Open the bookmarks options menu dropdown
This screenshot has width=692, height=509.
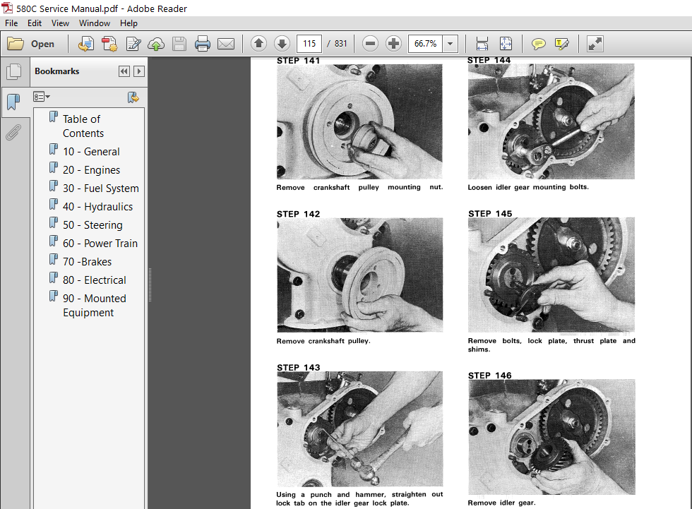[x=42, y=97]
